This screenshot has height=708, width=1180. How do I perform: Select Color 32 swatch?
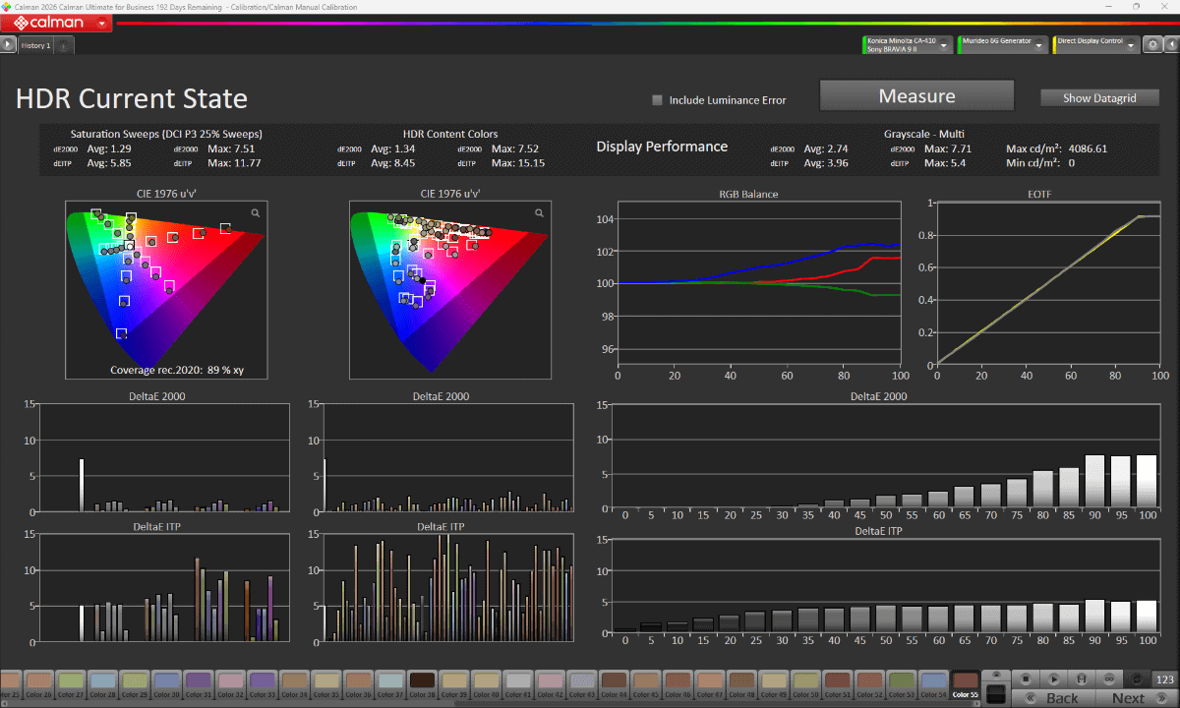pos(230,683)
